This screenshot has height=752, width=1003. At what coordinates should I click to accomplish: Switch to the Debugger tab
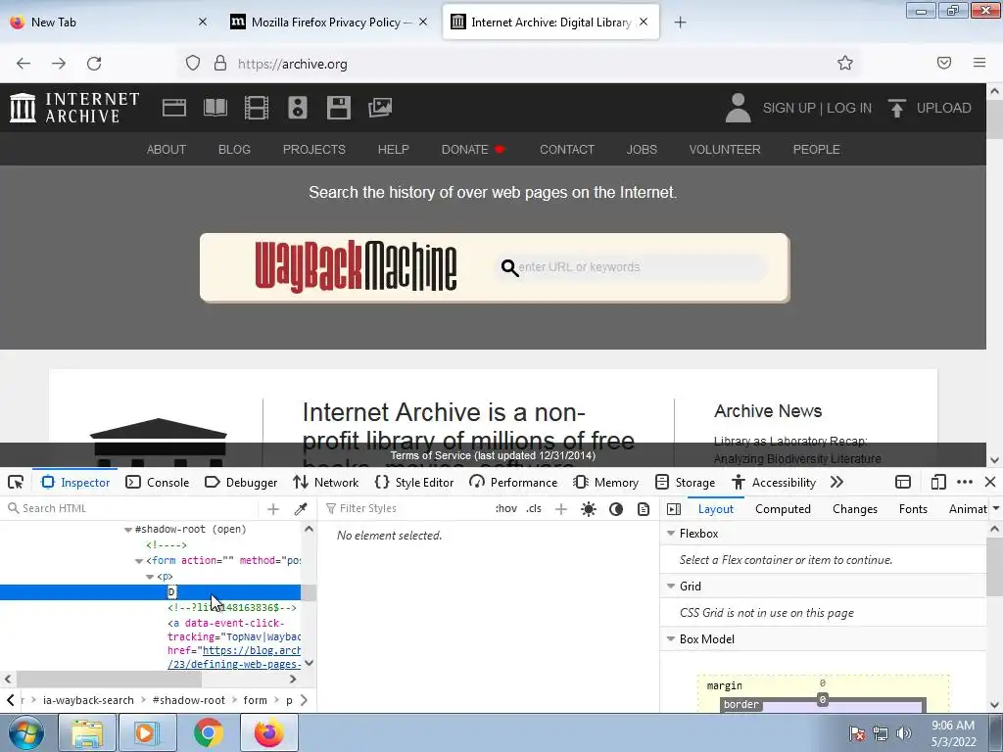tap(241, 482)
